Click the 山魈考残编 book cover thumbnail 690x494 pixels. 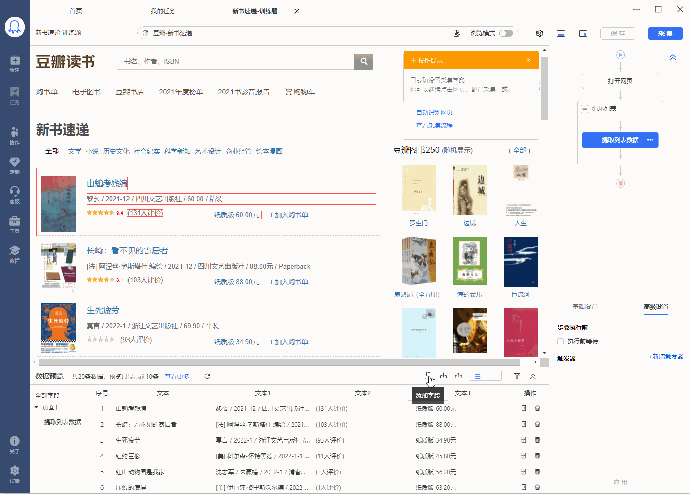tap(59, 204)
